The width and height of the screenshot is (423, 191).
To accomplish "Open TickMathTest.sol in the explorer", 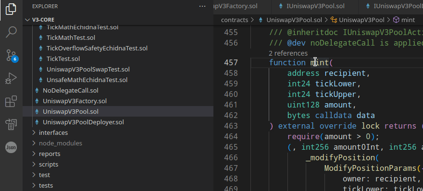I will click(71, 38).
